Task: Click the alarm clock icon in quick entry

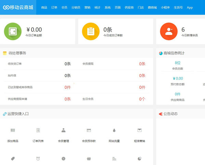Action: tap(38, 158)
